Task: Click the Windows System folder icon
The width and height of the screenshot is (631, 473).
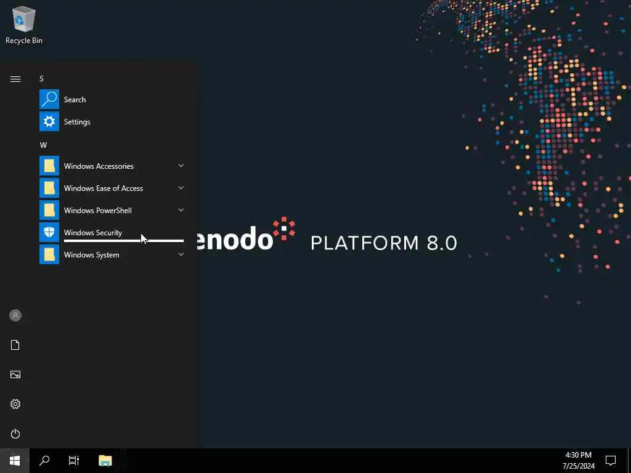Action: click(49, 254)
